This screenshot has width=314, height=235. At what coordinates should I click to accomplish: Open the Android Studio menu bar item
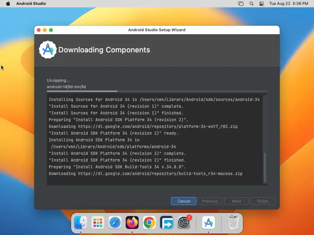(31, 4)
